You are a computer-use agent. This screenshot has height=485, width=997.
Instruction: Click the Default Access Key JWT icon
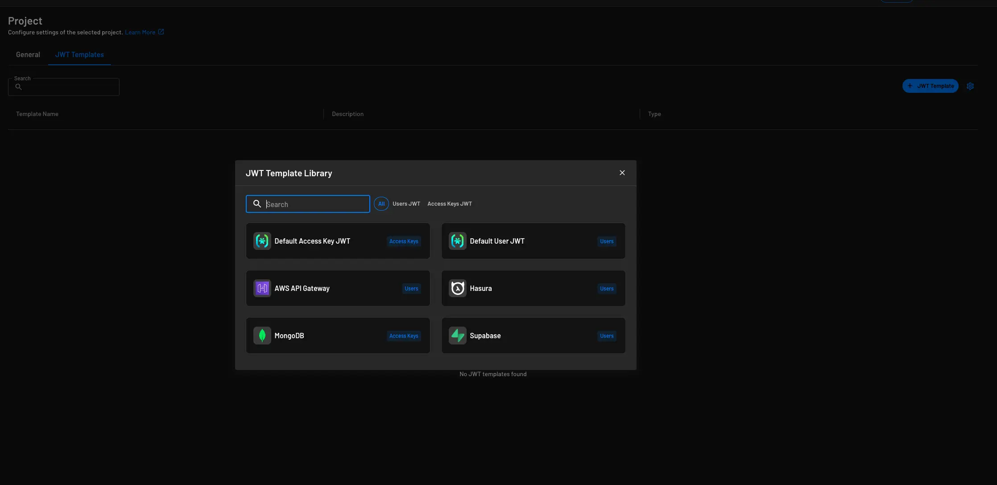262,241
